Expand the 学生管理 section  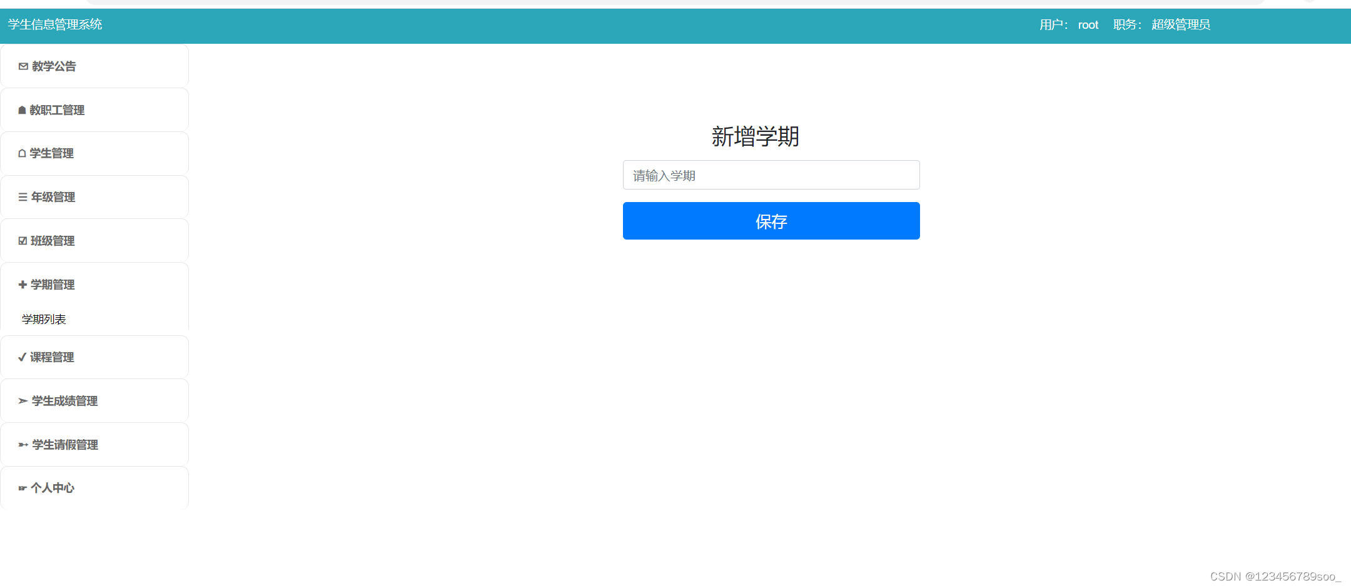(94, 153)
